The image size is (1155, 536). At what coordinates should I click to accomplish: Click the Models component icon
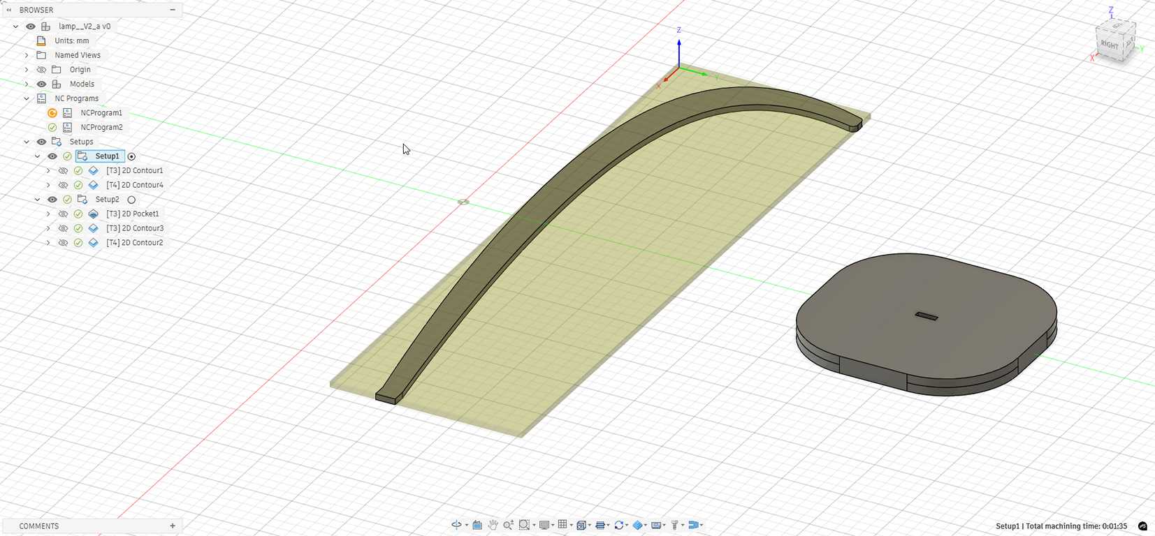57,84
